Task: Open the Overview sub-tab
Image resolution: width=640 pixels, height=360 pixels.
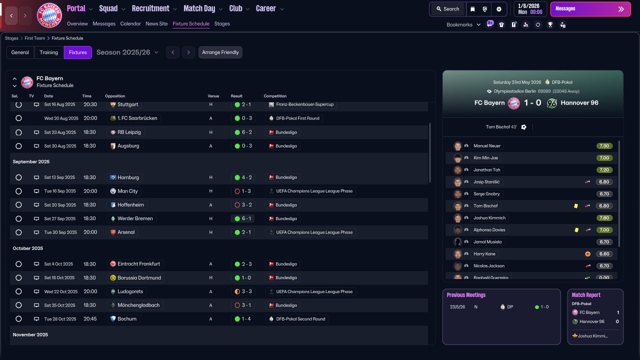Action: 77,23
